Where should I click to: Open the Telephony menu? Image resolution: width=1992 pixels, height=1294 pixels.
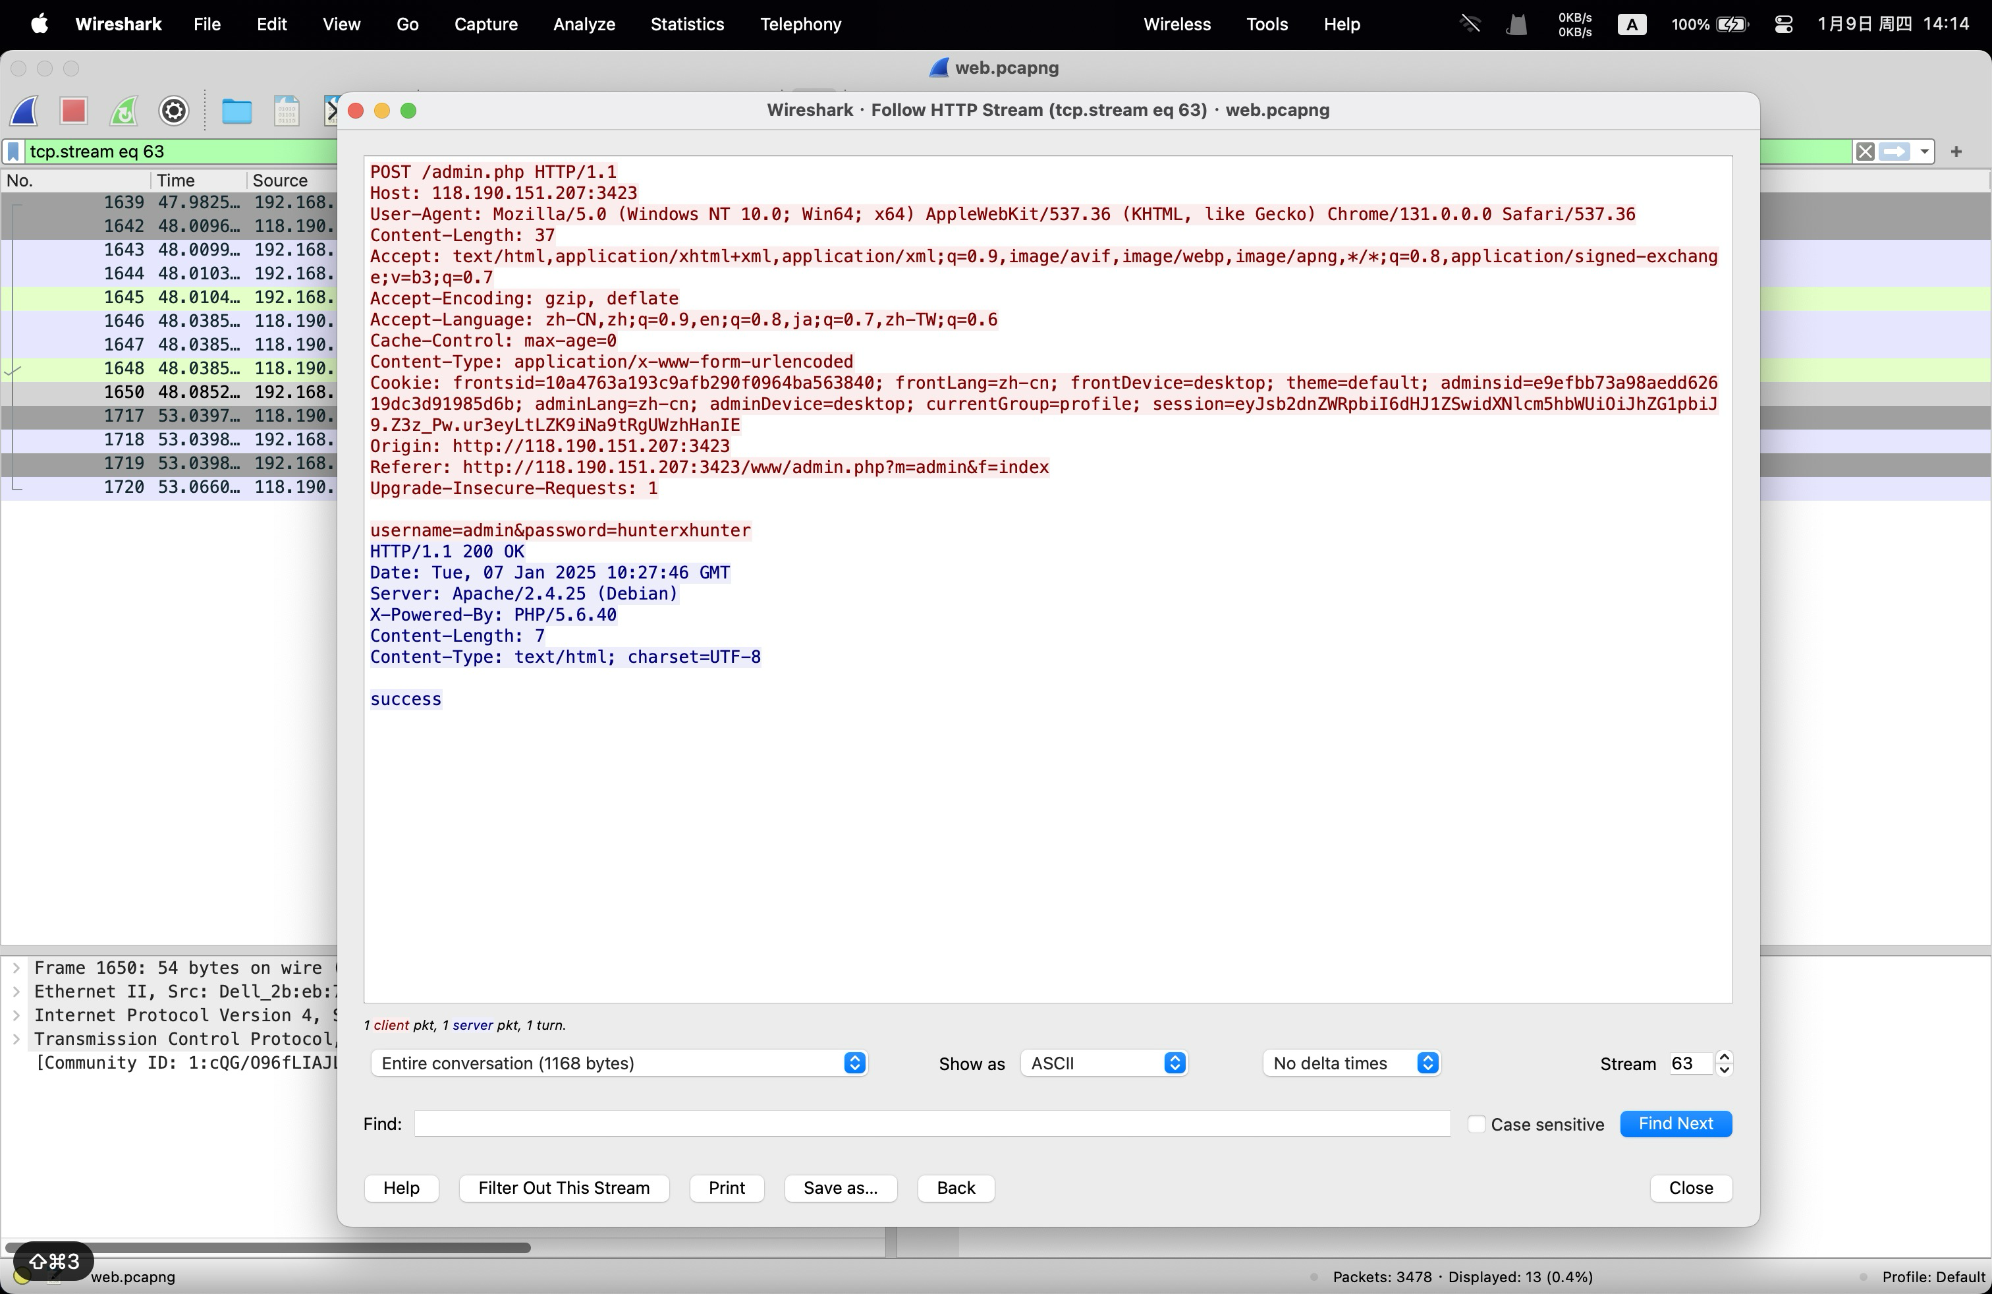[x=801, y=24]
